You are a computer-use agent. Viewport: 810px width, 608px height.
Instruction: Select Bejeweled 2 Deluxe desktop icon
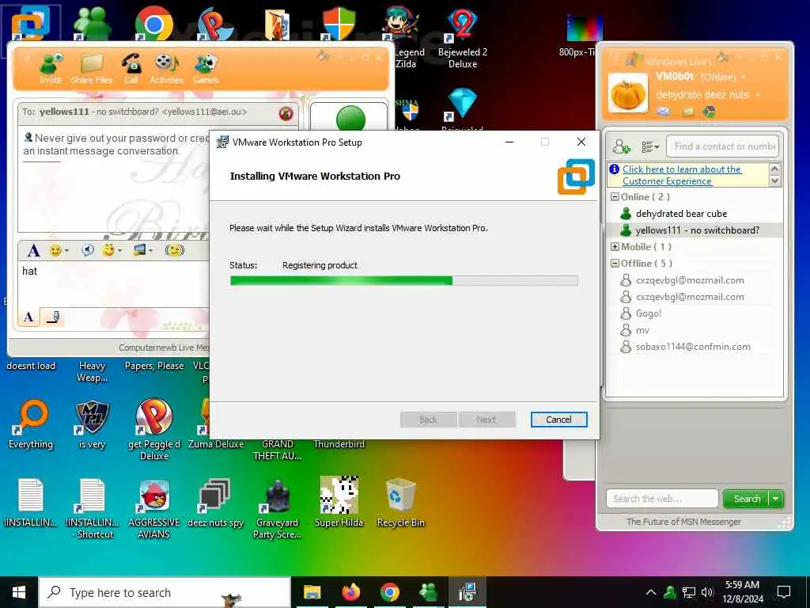pyautogui.click(x=462, y=40)
